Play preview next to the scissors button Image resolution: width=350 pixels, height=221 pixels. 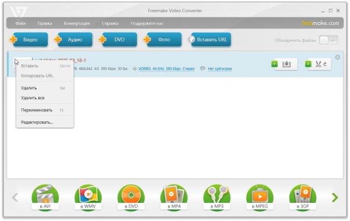(x=308, y=64)
